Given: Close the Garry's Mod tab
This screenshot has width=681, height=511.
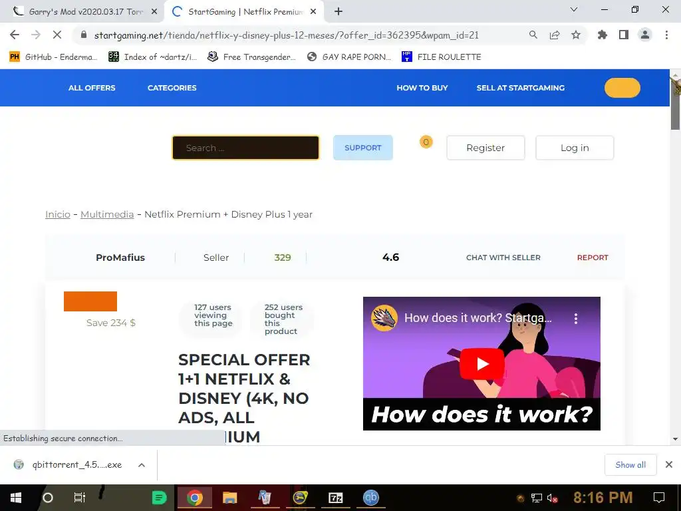Looking at the screenshot, I should [154, 12].
